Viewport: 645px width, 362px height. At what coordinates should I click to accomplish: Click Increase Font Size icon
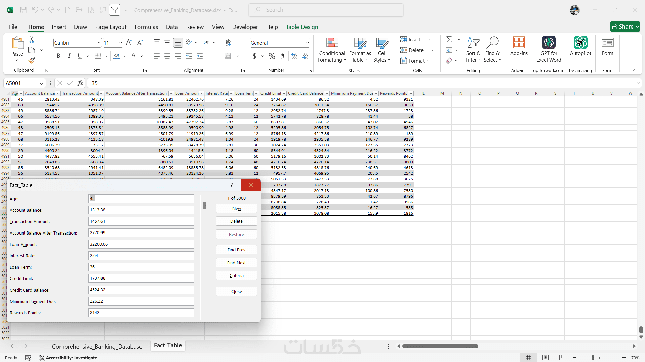coord(129,42)
